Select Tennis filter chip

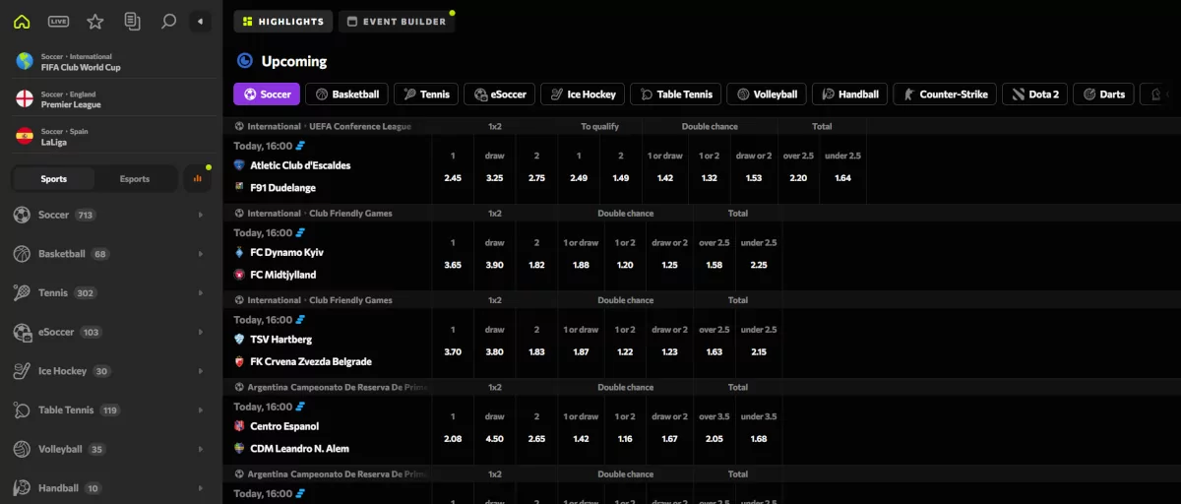[x=425, y=94]
